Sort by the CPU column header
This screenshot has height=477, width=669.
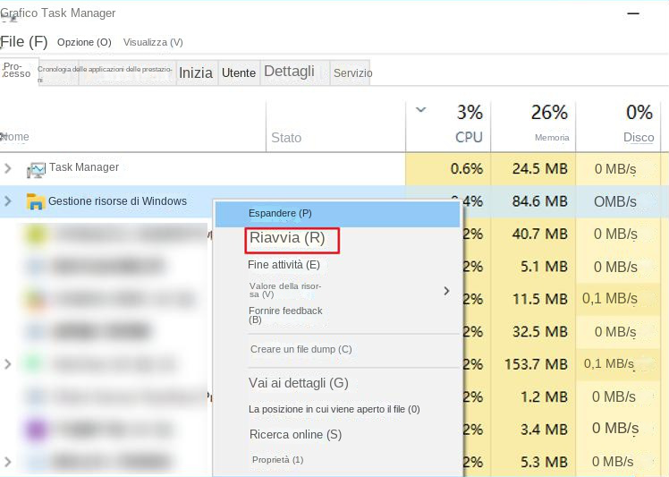(x=469, y=137)
